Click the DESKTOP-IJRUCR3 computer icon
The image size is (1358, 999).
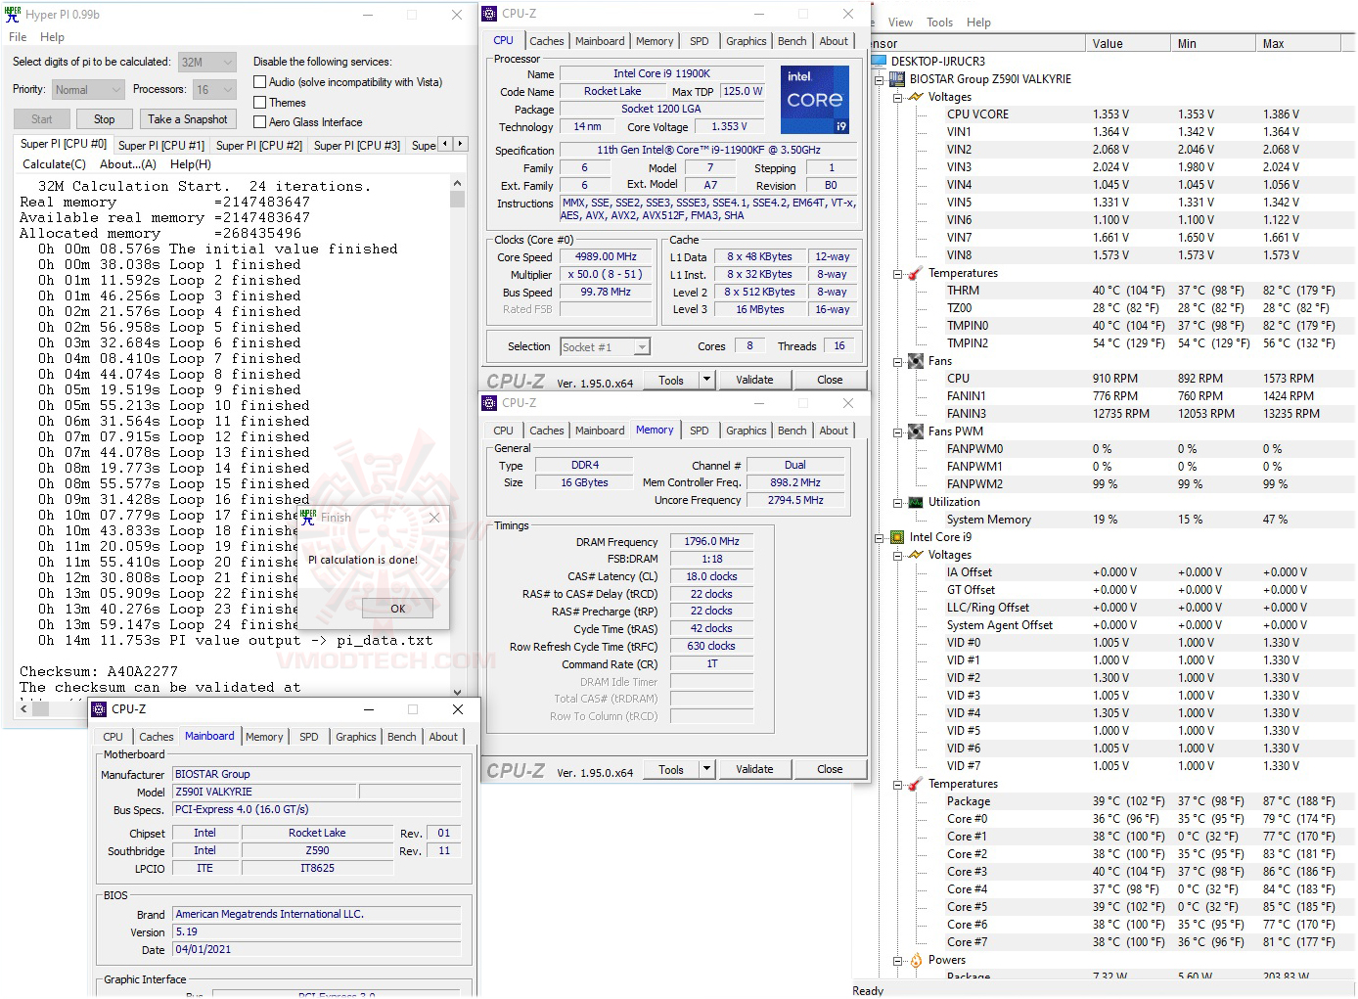(x=878, y=62)
